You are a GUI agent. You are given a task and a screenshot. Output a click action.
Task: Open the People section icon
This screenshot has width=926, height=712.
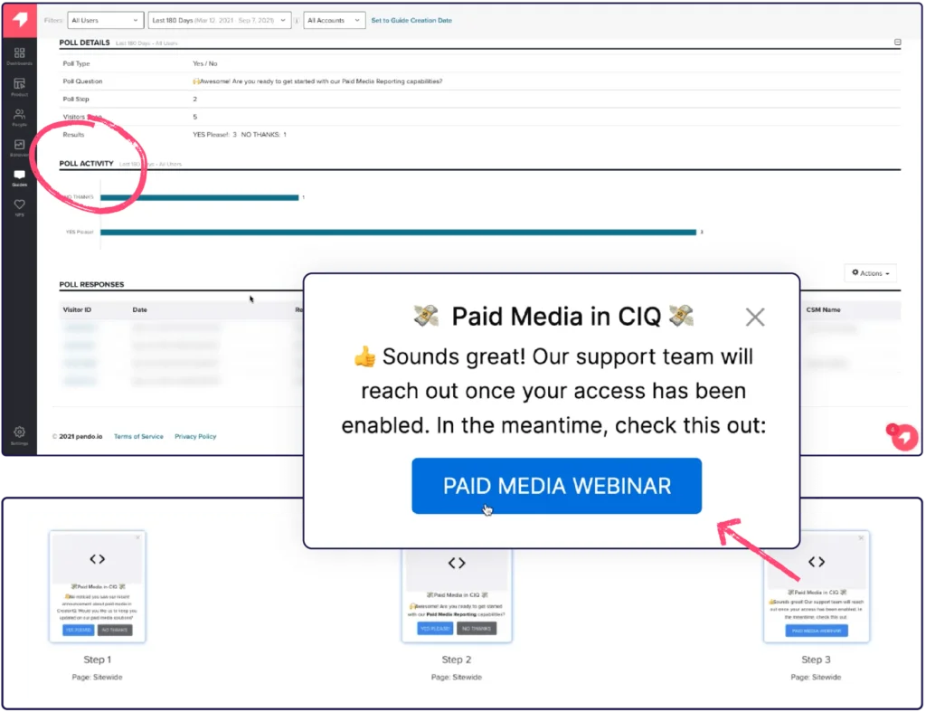[19, 117]
